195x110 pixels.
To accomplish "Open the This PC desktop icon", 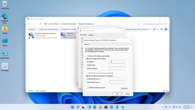I will 5,42.
